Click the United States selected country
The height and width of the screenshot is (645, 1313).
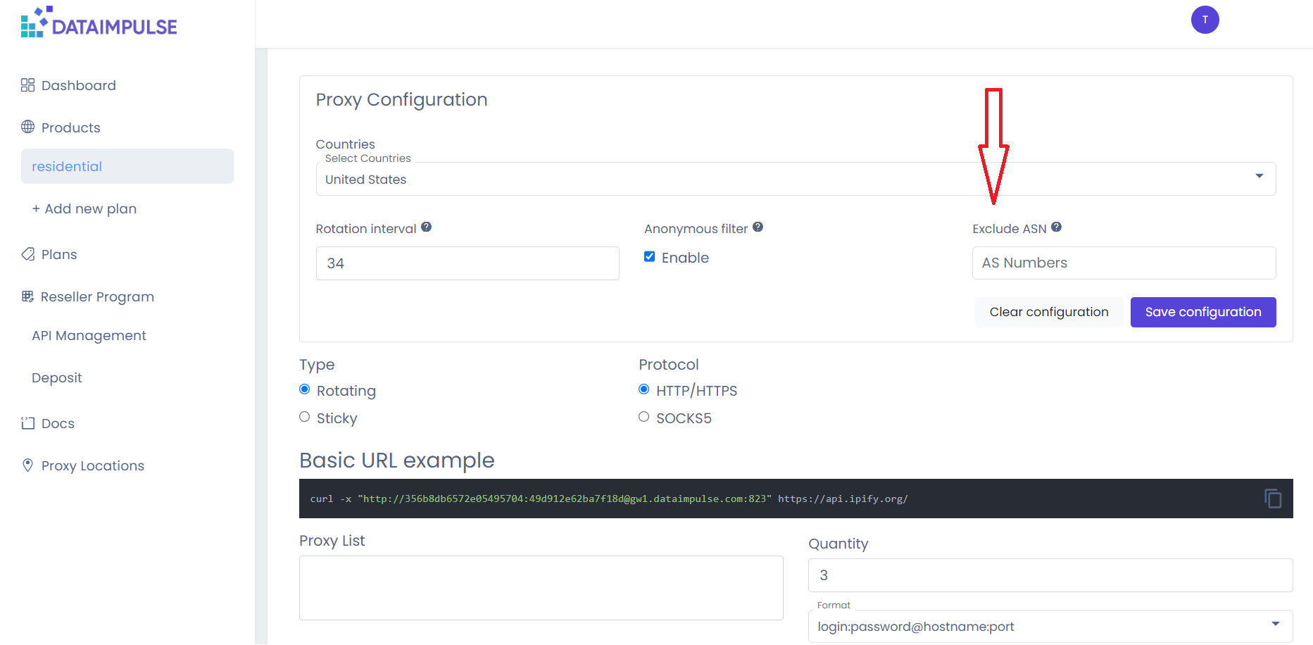point(366,180)
